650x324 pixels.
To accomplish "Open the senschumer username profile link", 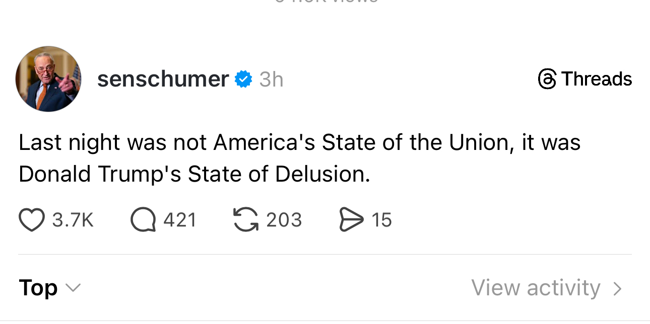I will click(163, 79).
